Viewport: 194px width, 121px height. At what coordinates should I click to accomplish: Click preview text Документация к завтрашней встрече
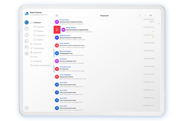[x=72, y=55]
